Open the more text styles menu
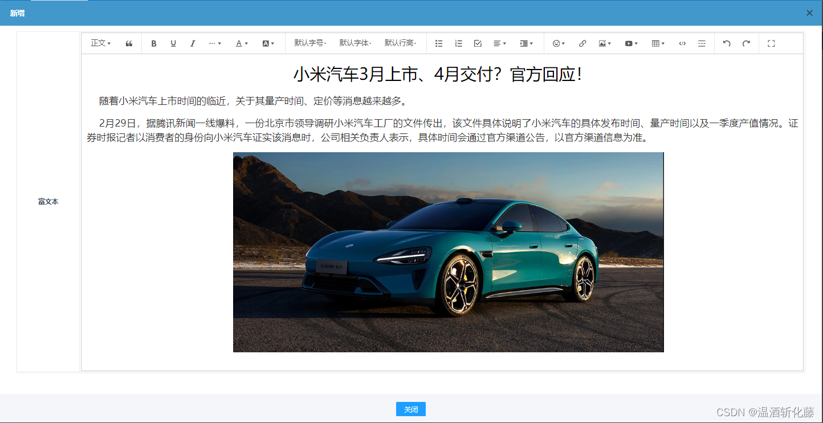This screenshot has width=823, height=423. pos(214,43)
